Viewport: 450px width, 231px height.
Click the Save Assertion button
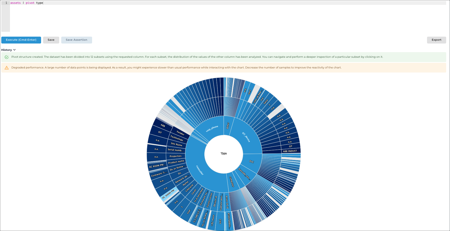77,40
